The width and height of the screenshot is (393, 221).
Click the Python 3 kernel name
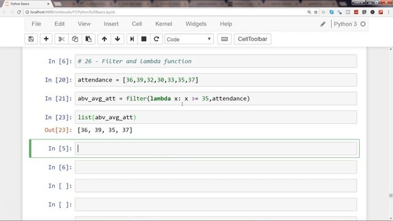click(345, 24)
